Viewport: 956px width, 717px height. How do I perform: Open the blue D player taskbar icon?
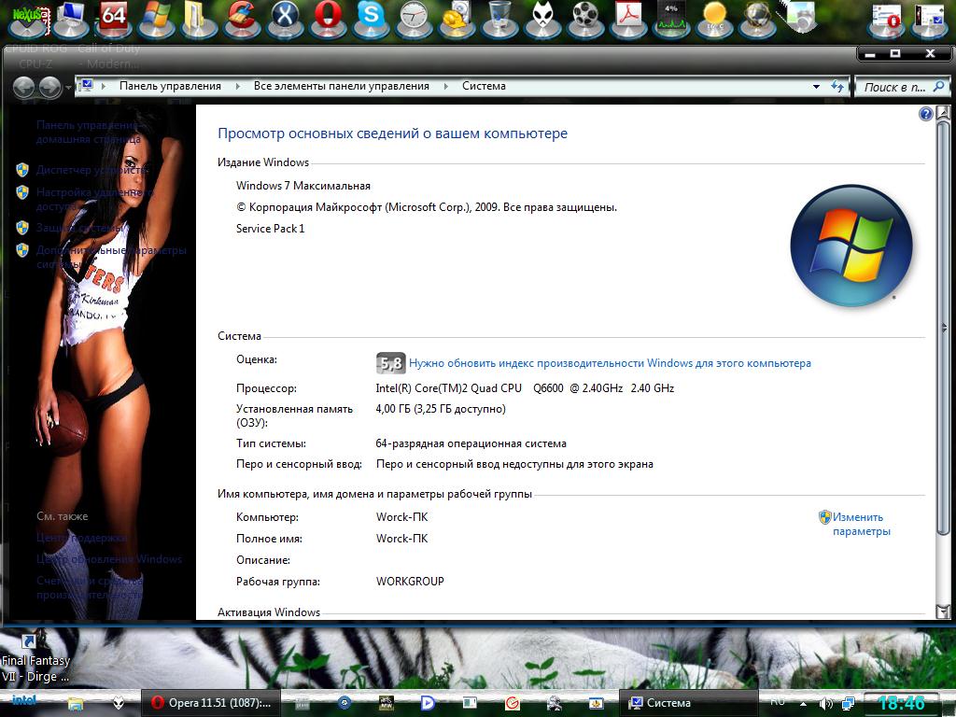(428, 703)
